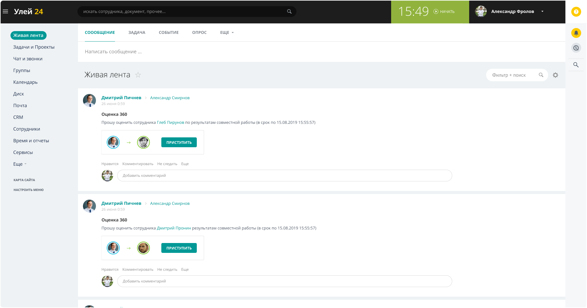Focus the top employee/document search field
This screenshot has height=308, width=587.
point(187,11)
